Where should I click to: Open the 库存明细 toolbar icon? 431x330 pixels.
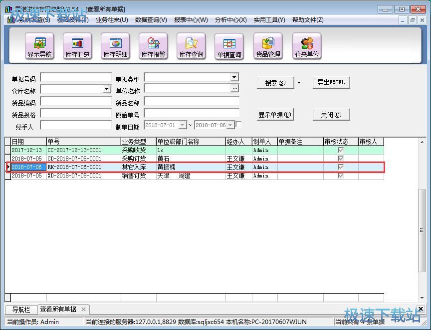[115, 46]
